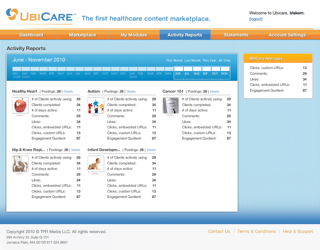This screenshot has width=320, height=250.
Task: Click Likes row in UbiCare Averages
Action: coord(278,79)
